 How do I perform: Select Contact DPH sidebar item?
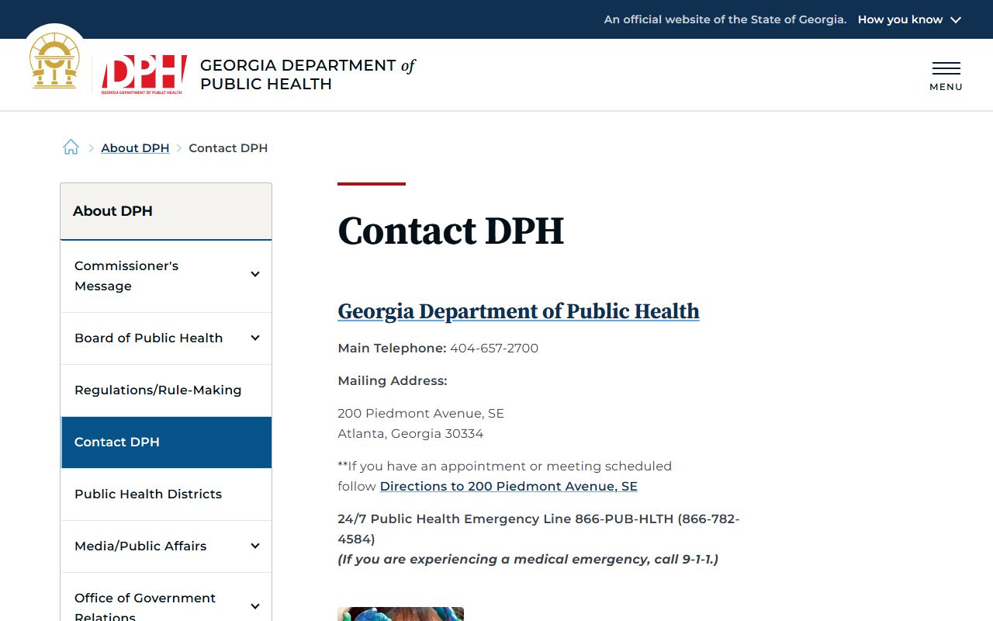tap(166, 442)
